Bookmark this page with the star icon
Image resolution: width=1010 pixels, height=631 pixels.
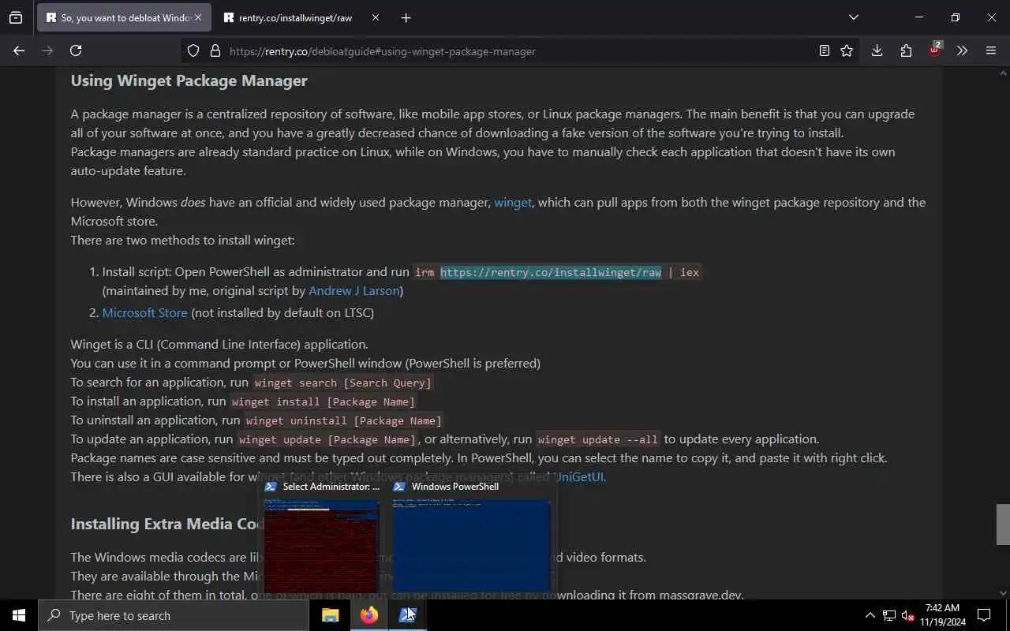(847, 50)
